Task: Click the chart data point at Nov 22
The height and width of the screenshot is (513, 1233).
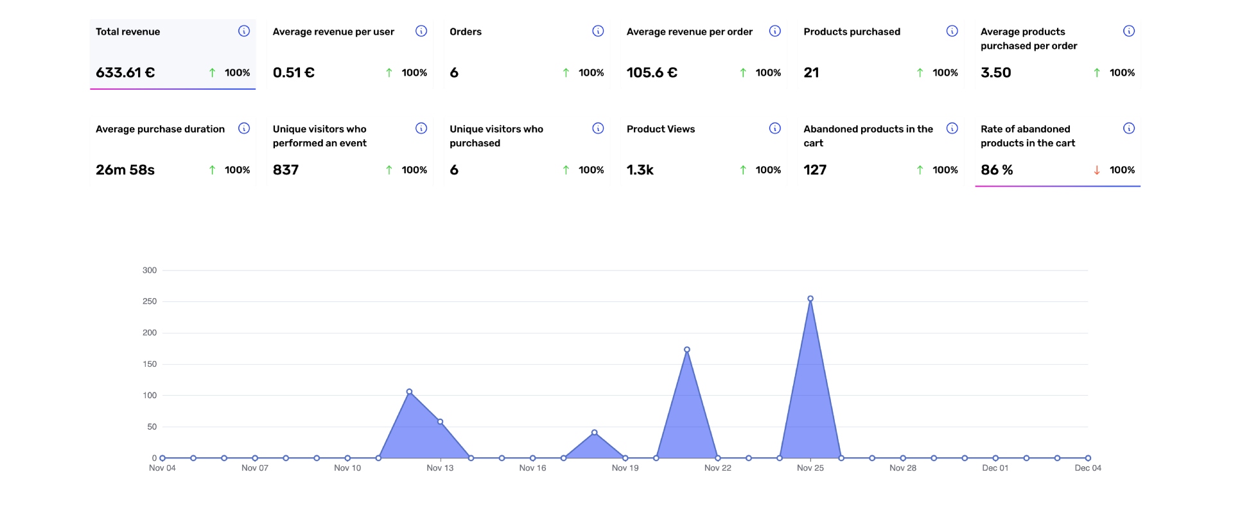Action: (718, 458)
